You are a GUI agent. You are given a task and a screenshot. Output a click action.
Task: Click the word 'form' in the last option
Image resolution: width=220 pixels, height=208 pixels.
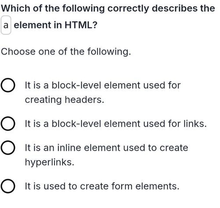(122, 186)
